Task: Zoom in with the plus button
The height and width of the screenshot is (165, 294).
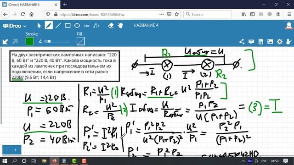Action: pos(15,150)
